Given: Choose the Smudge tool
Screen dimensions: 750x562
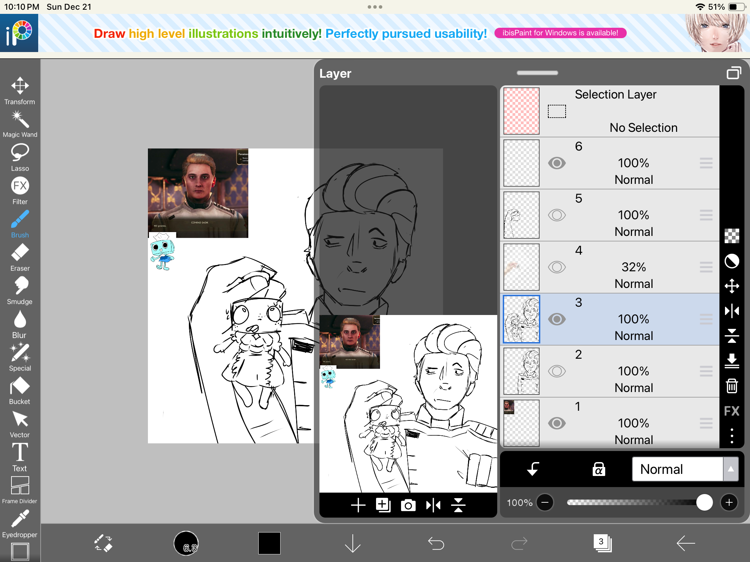Looking at the screenshot, I should click(x=20, y=290).
